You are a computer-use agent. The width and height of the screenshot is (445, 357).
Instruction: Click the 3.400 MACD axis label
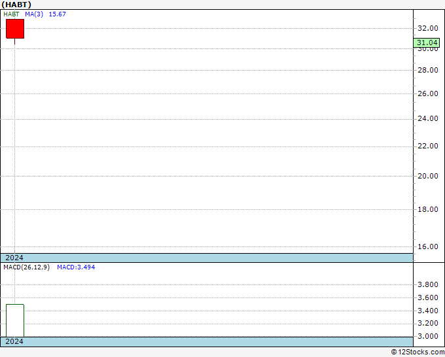[x=428, y=311]
